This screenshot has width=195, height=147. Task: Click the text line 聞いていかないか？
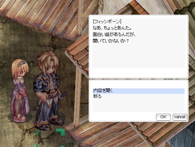[x=111, y=41]
